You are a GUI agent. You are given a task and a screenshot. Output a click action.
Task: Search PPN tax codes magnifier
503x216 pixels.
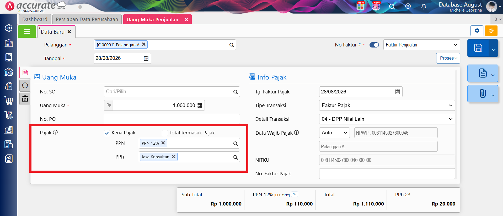tap(236, 144)
